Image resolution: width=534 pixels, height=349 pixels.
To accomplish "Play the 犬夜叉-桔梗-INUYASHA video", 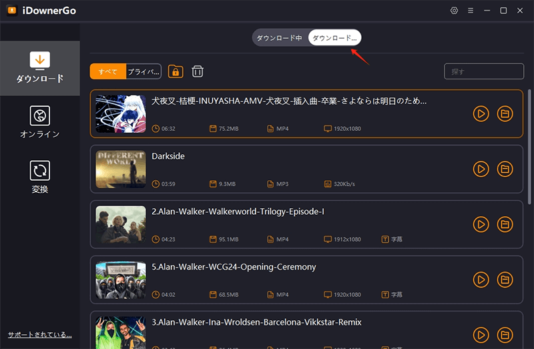I will click(481, 113).
